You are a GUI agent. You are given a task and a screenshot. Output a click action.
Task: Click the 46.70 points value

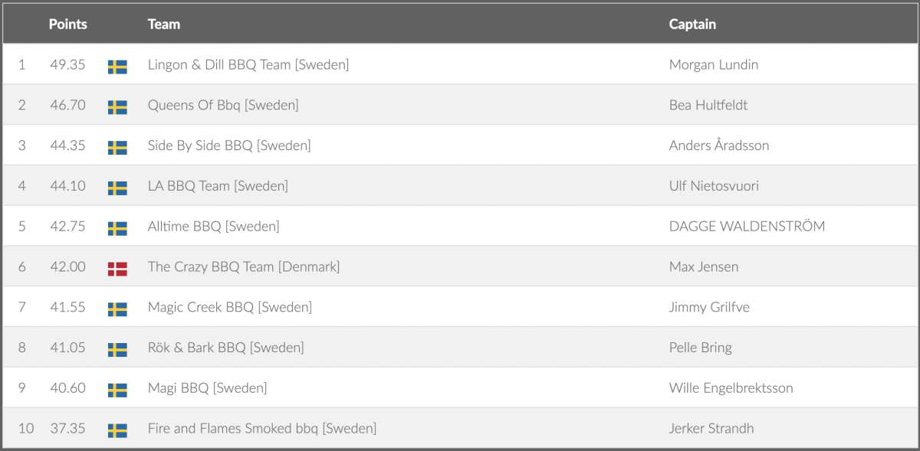click(67, 106)
